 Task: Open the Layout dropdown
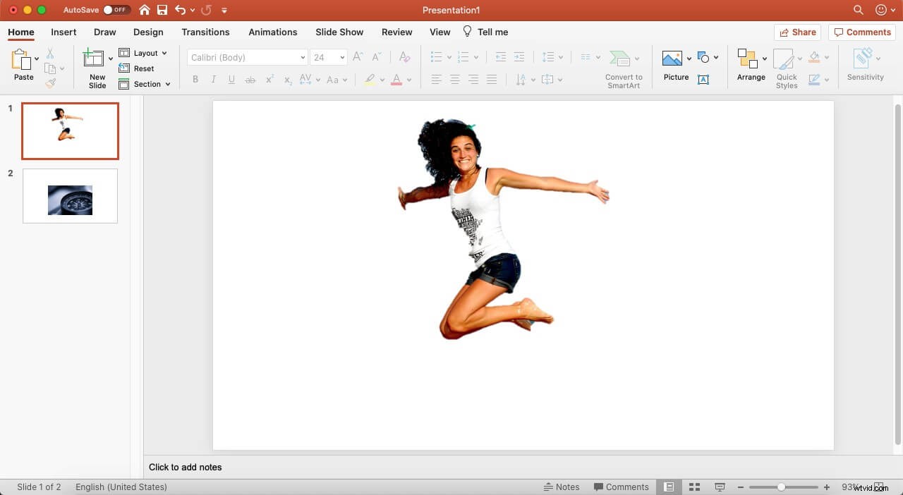[x=145, y=53]
